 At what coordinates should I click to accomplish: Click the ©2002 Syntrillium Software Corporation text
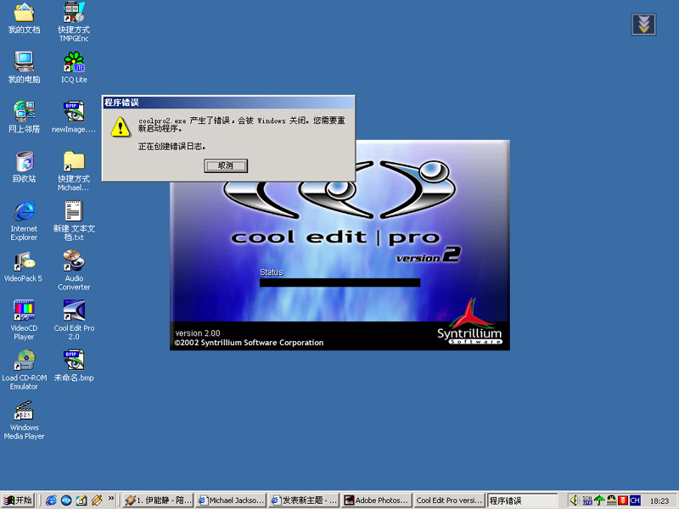point(249,343)
